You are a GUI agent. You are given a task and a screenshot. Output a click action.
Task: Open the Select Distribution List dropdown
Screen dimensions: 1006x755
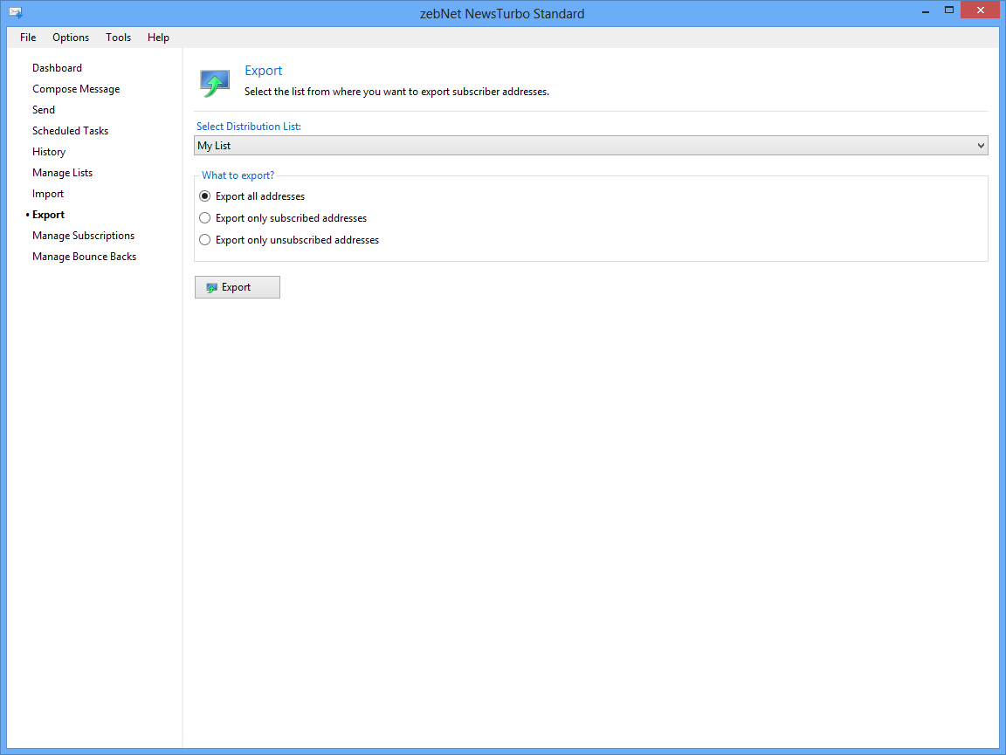tap(590, 146)
